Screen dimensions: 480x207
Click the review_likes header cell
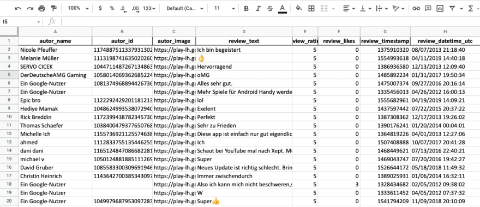(x=339, y=41)
